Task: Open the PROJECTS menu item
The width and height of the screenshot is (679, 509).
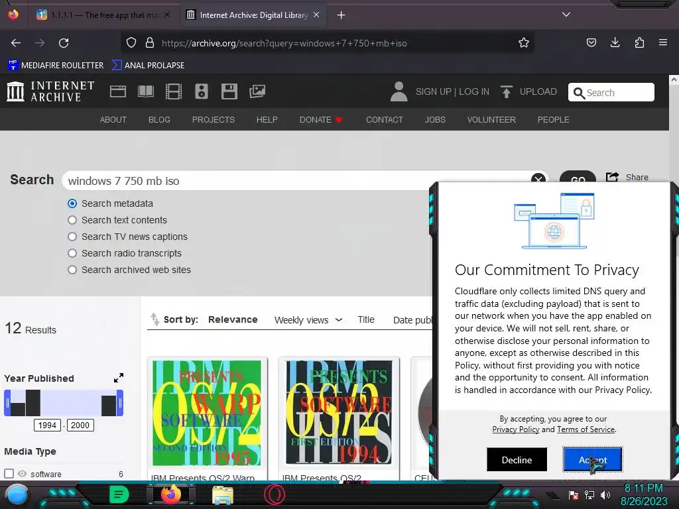Action: pyautogui.click(x=214, y=119)
